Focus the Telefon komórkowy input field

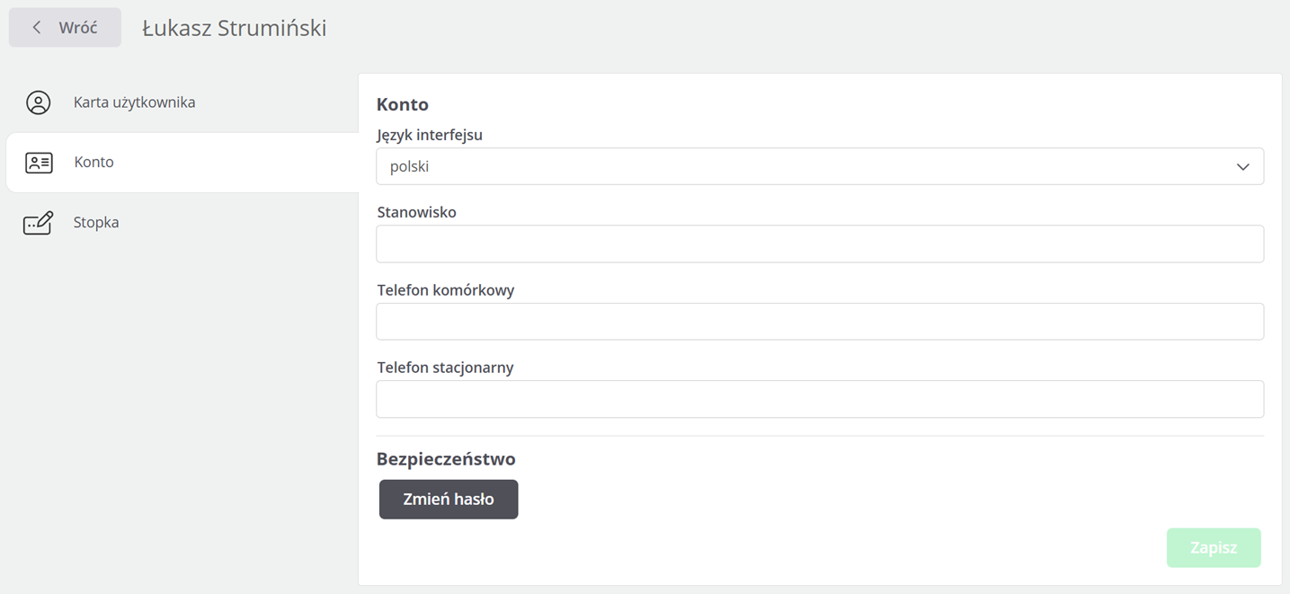tap(820, 322)
